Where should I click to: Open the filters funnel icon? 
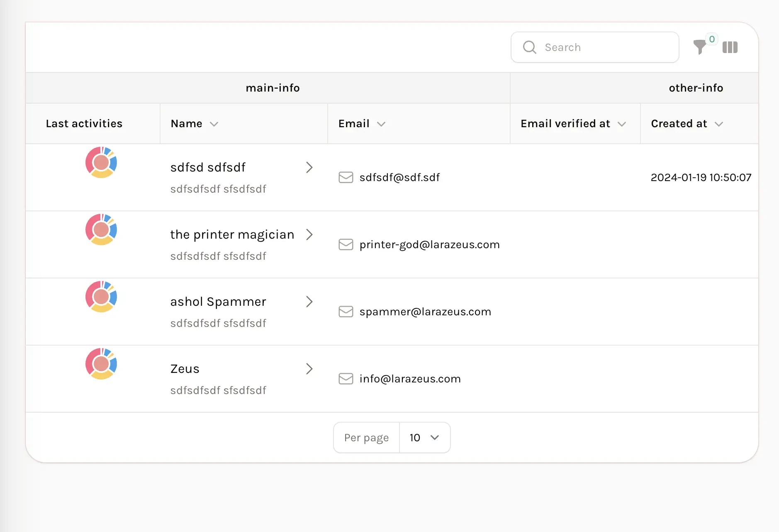[699, 47]
